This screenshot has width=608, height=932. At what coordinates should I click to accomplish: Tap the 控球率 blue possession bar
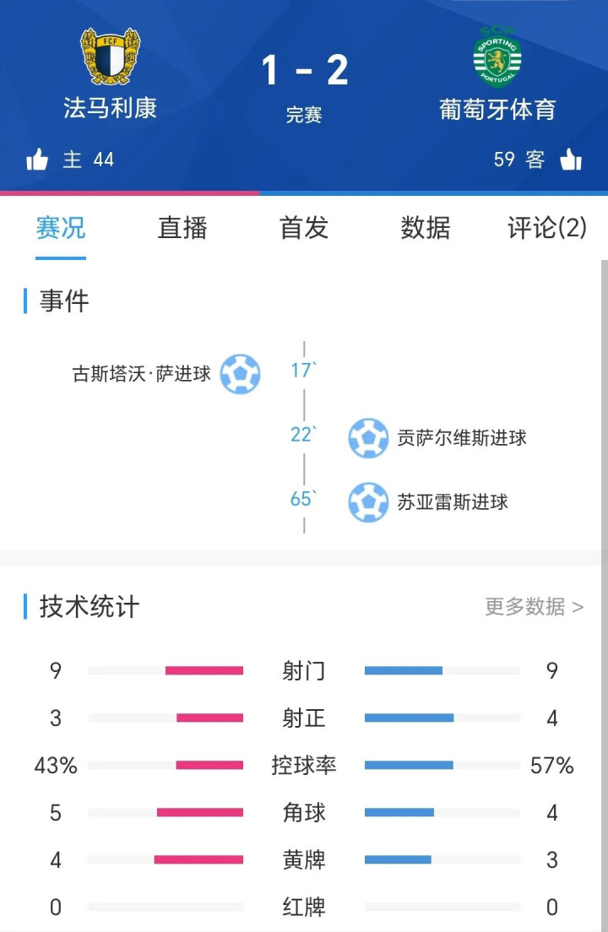tap(409, 765)
